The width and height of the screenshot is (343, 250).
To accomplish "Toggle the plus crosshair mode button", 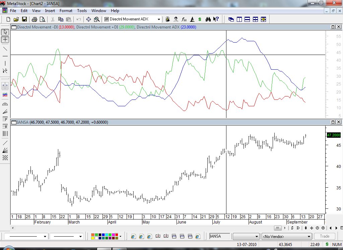I will [5, 40].
